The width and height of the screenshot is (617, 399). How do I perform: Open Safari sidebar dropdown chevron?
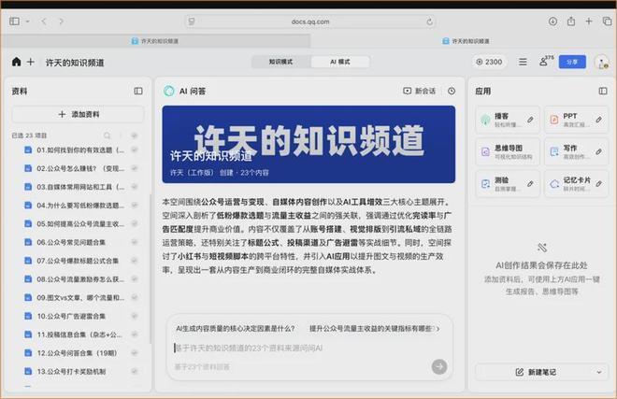27,21
